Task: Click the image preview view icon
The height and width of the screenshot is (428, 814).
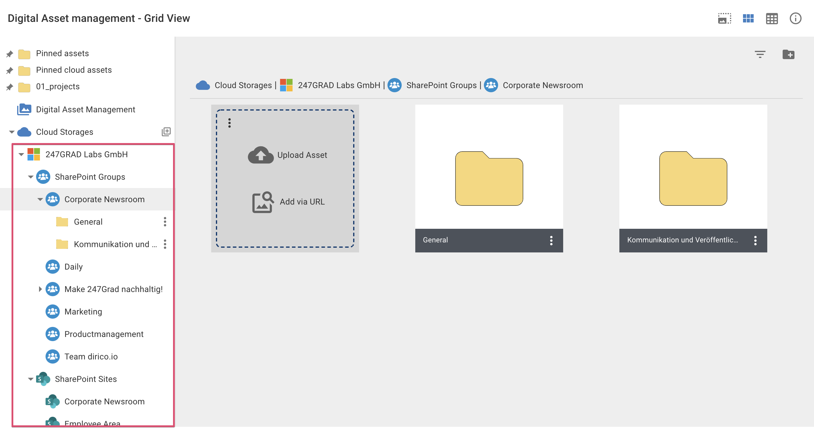Action: point(724,18)
